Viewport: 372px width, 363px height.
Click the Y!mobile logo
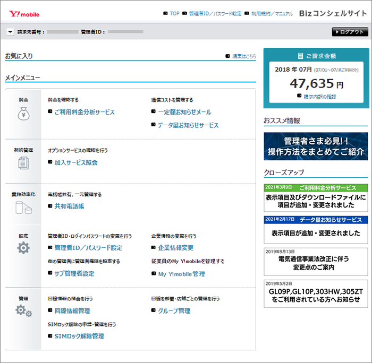click(x=24, y=14)
